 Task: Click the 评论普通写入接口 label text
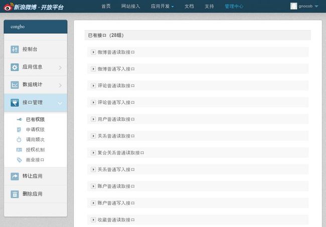click(x=116, y=103)
